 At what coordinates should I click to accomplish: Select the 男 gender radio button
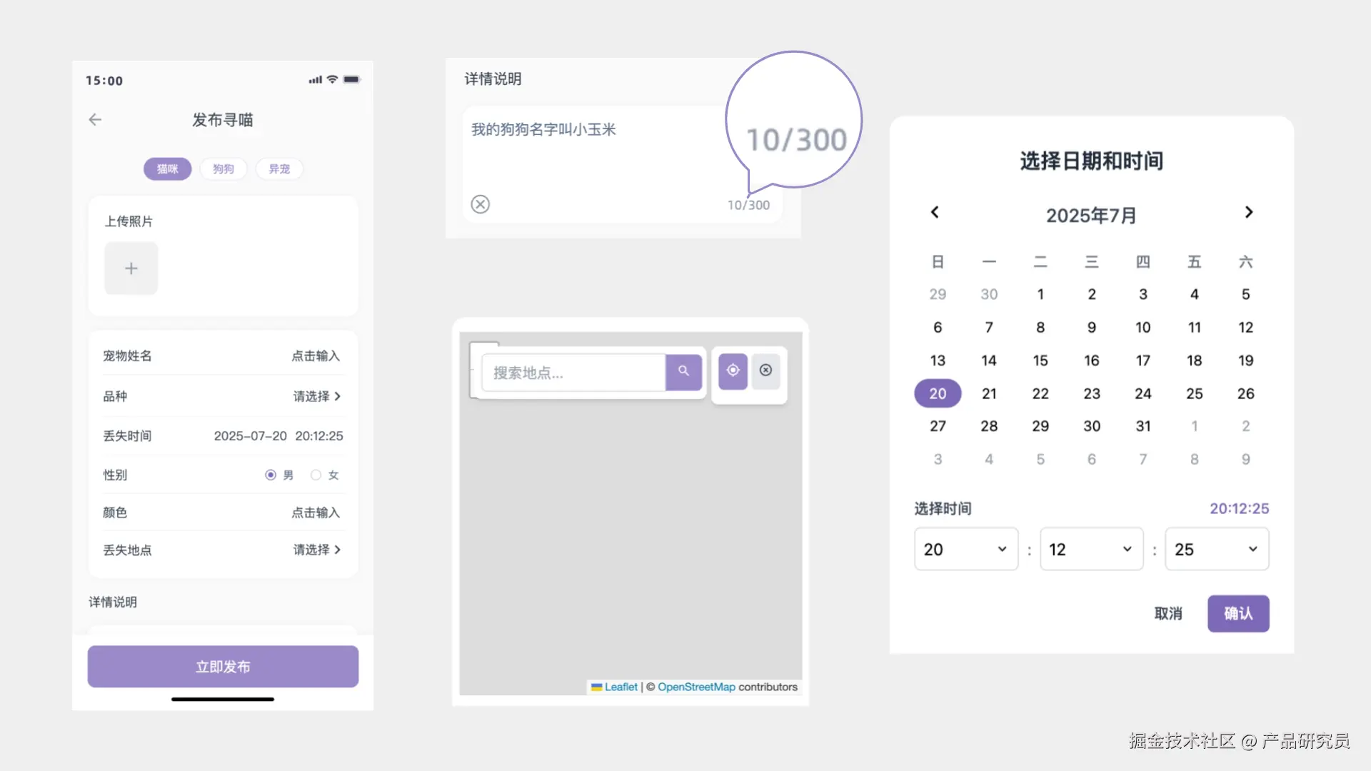pyautogui.click(x=271, y=475)
